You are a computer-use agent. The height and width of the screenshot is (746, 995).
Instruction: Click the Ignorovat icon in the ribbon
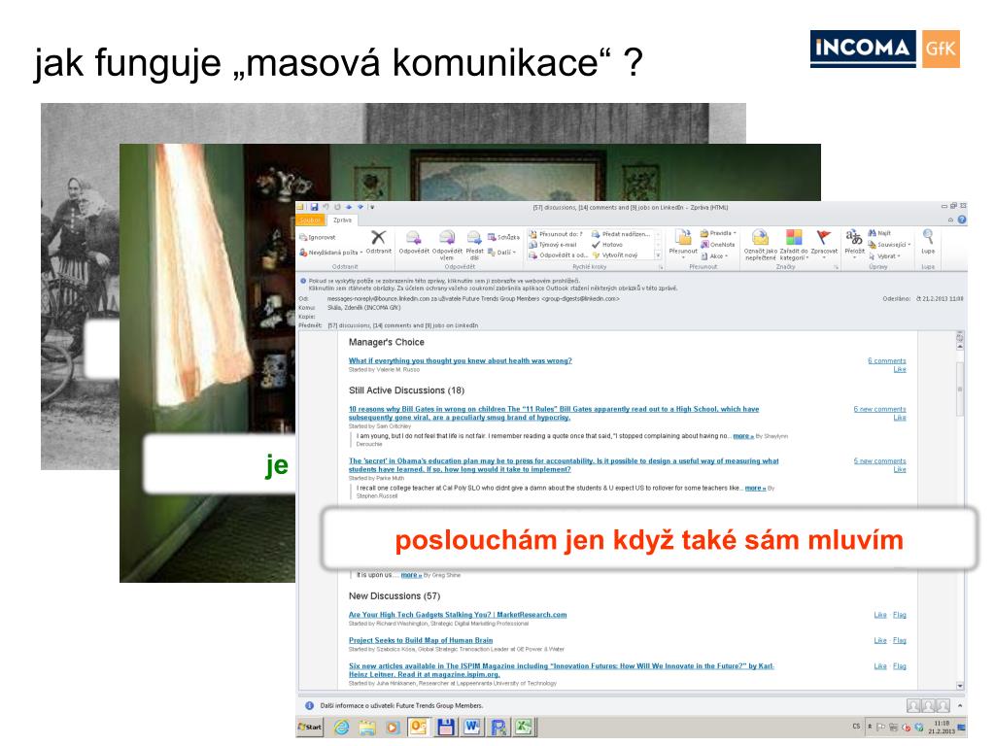(303, 237)
